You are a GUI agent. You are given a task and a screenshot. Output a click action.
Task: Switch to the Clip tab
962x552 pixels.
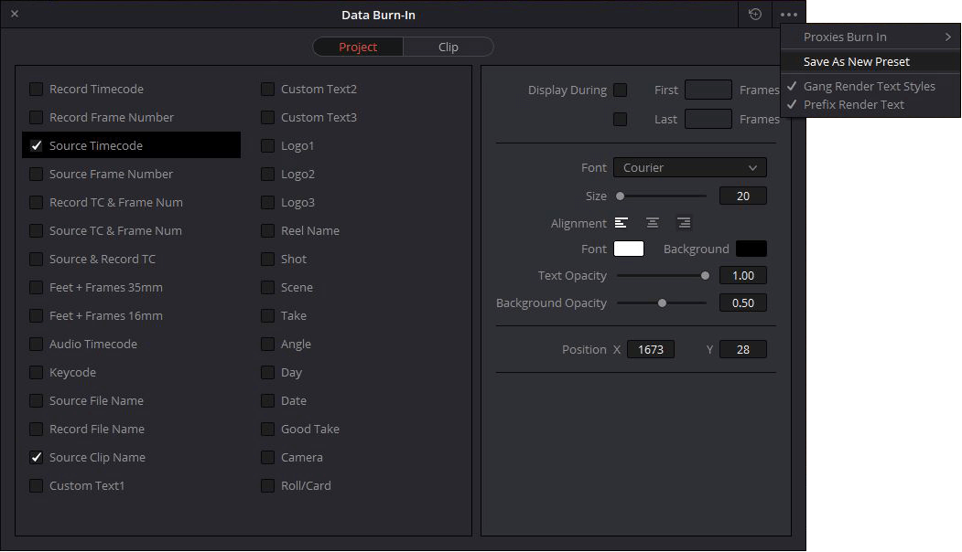point(448,48)
